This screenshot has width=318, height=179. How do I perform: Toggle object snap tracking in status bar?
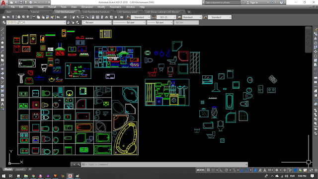click(x=242, y=170)
